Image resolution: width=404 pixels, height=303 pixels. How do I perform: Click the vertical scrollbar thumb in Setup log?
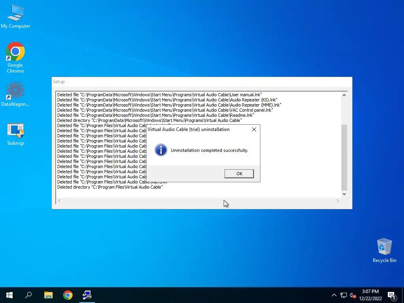(344, 157)
